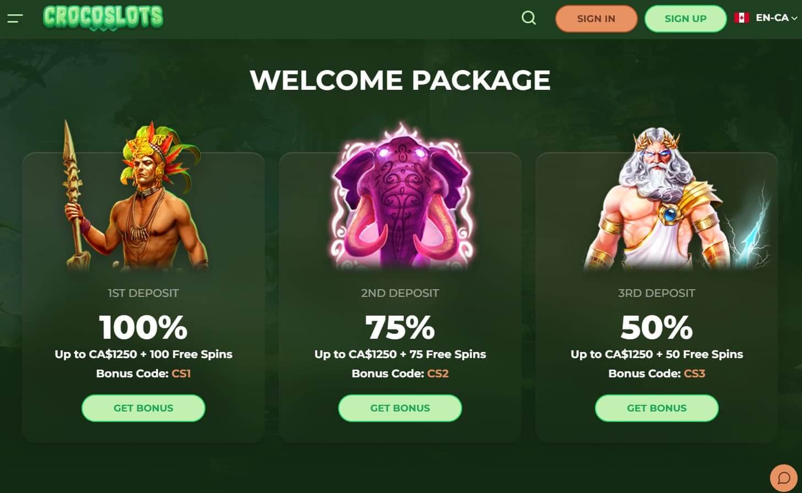Click the 1st Deposit label
Viewport: 802px width, 493px height.
coord(143,293)
